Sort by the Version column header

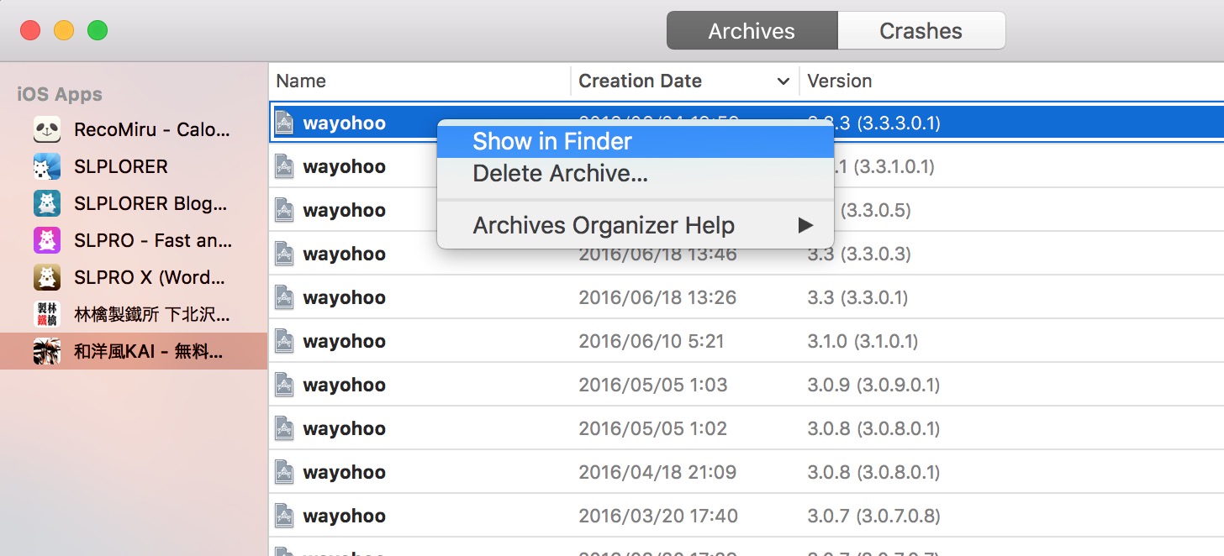(x=1011, y=81)
